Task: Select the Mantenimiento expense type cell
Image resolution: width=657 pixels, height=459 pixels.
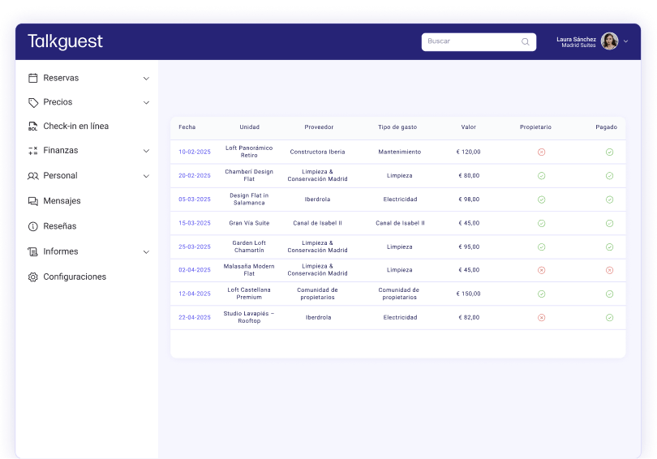Action: (x=399, y=152)
